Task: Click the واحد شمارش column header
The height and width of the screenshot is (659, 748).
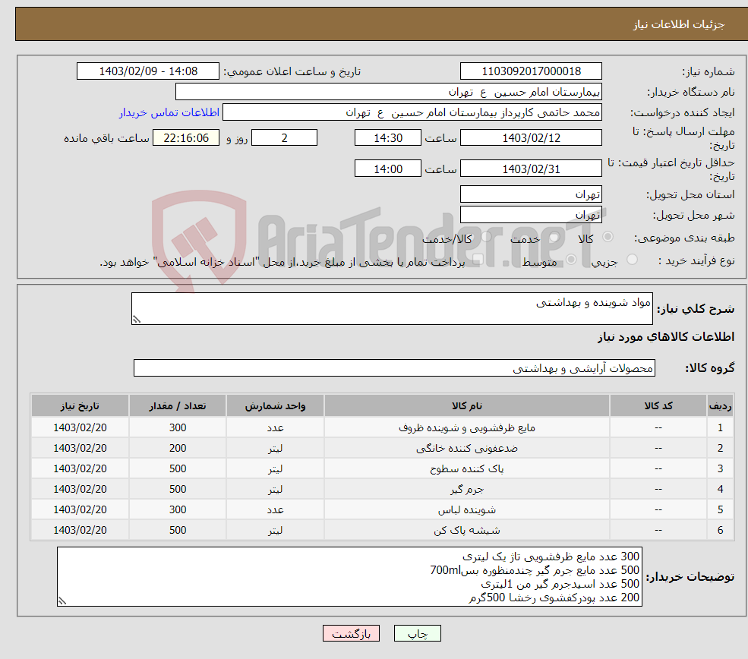Action: [275, 405]
